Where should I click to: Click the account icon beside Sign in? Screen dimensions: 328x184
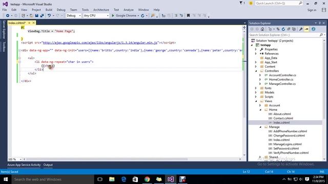tap(324, 10)
